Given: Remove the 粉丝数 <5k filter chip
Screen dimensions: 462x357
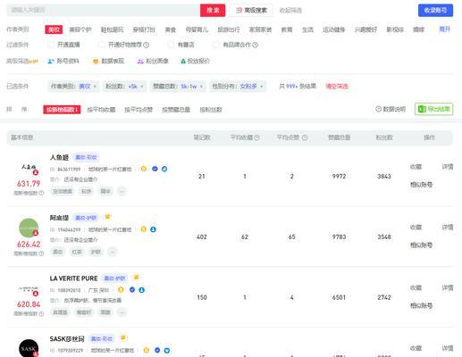Looking at the screenshot, I should click(142, 87).
